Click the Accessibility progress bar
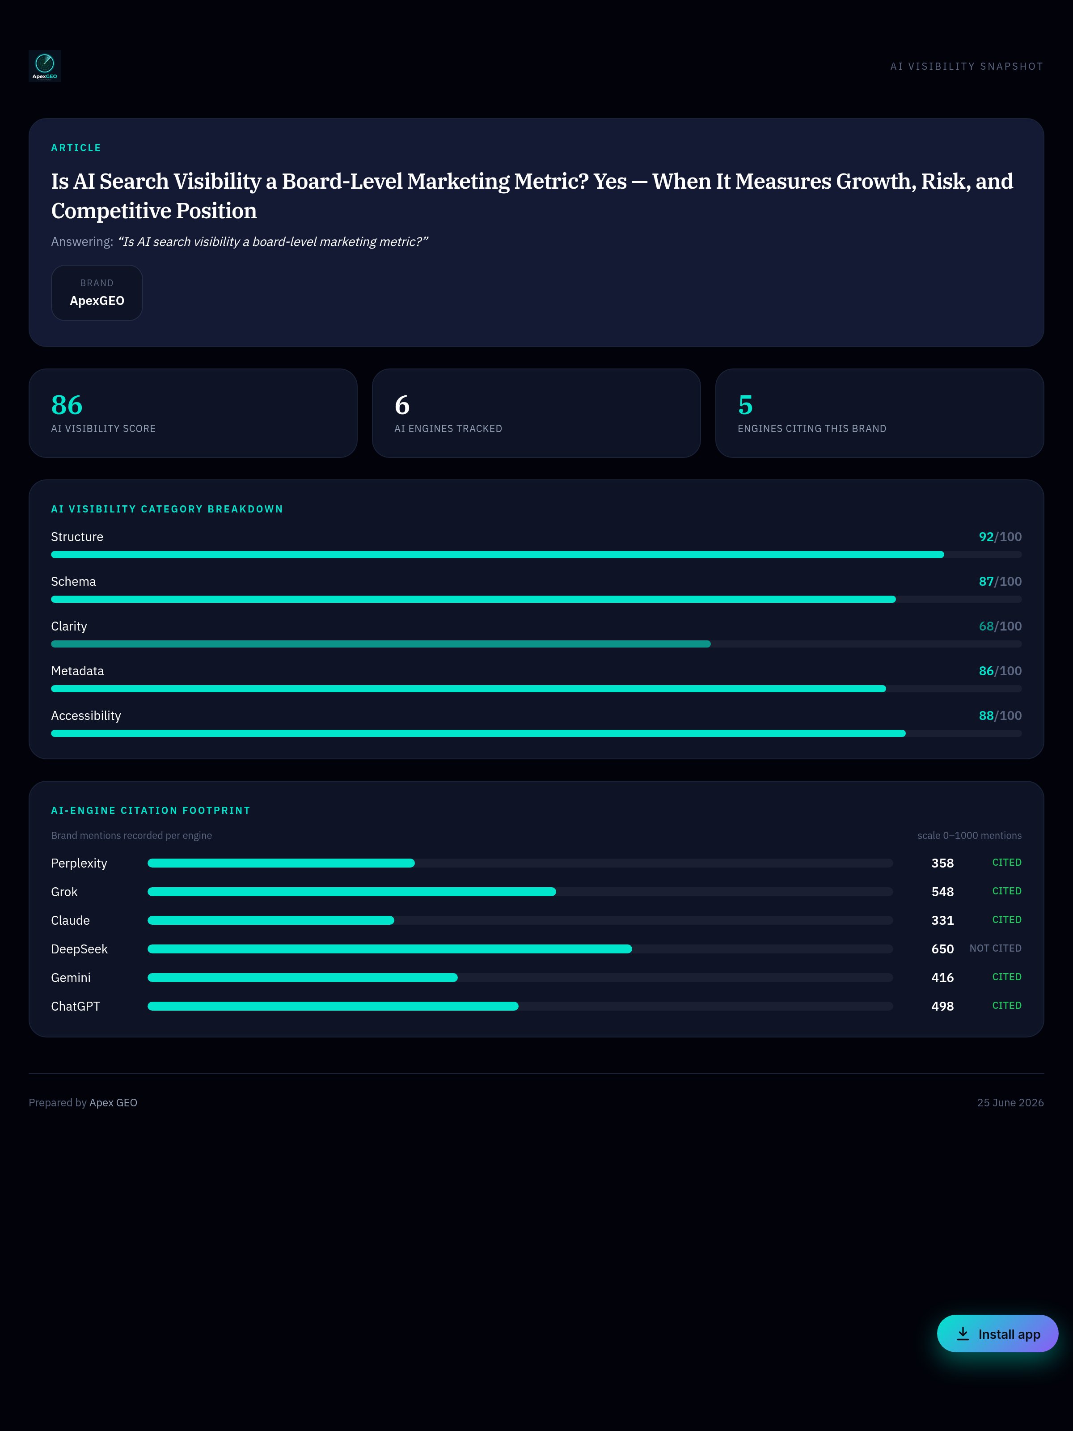This screenshot has height=1431, width=1073. point(536,733)
